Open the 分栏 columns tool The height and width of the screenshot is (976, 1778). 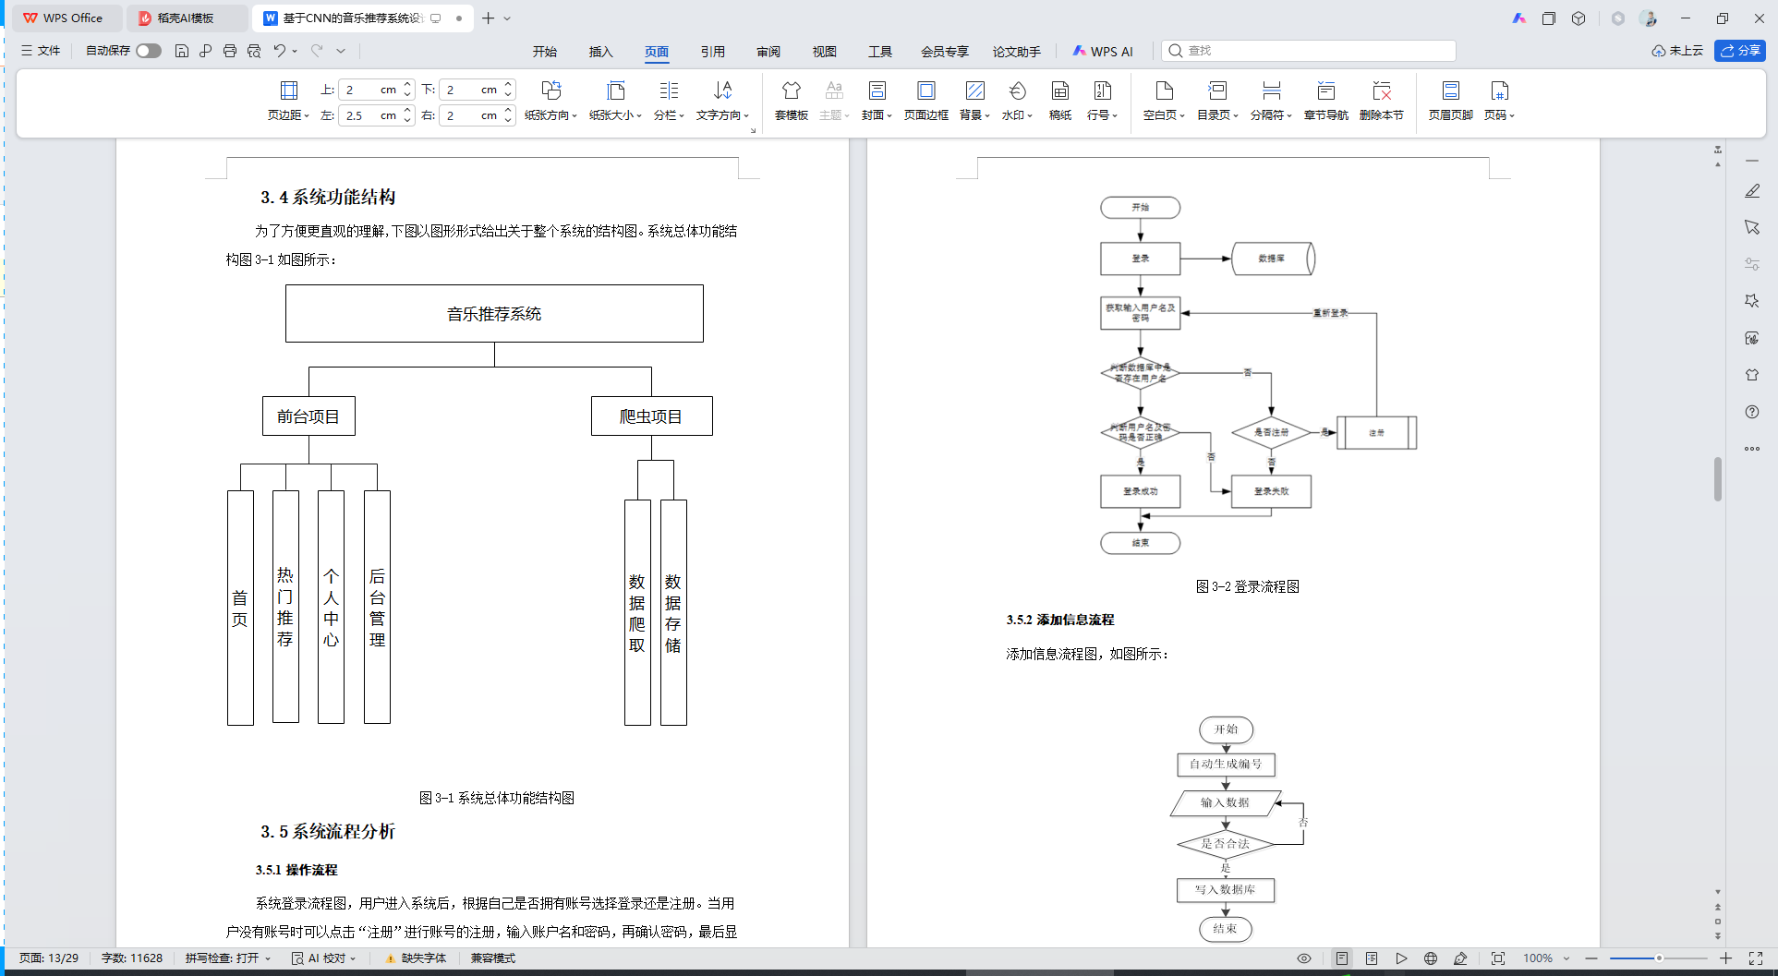pos(669,101)
